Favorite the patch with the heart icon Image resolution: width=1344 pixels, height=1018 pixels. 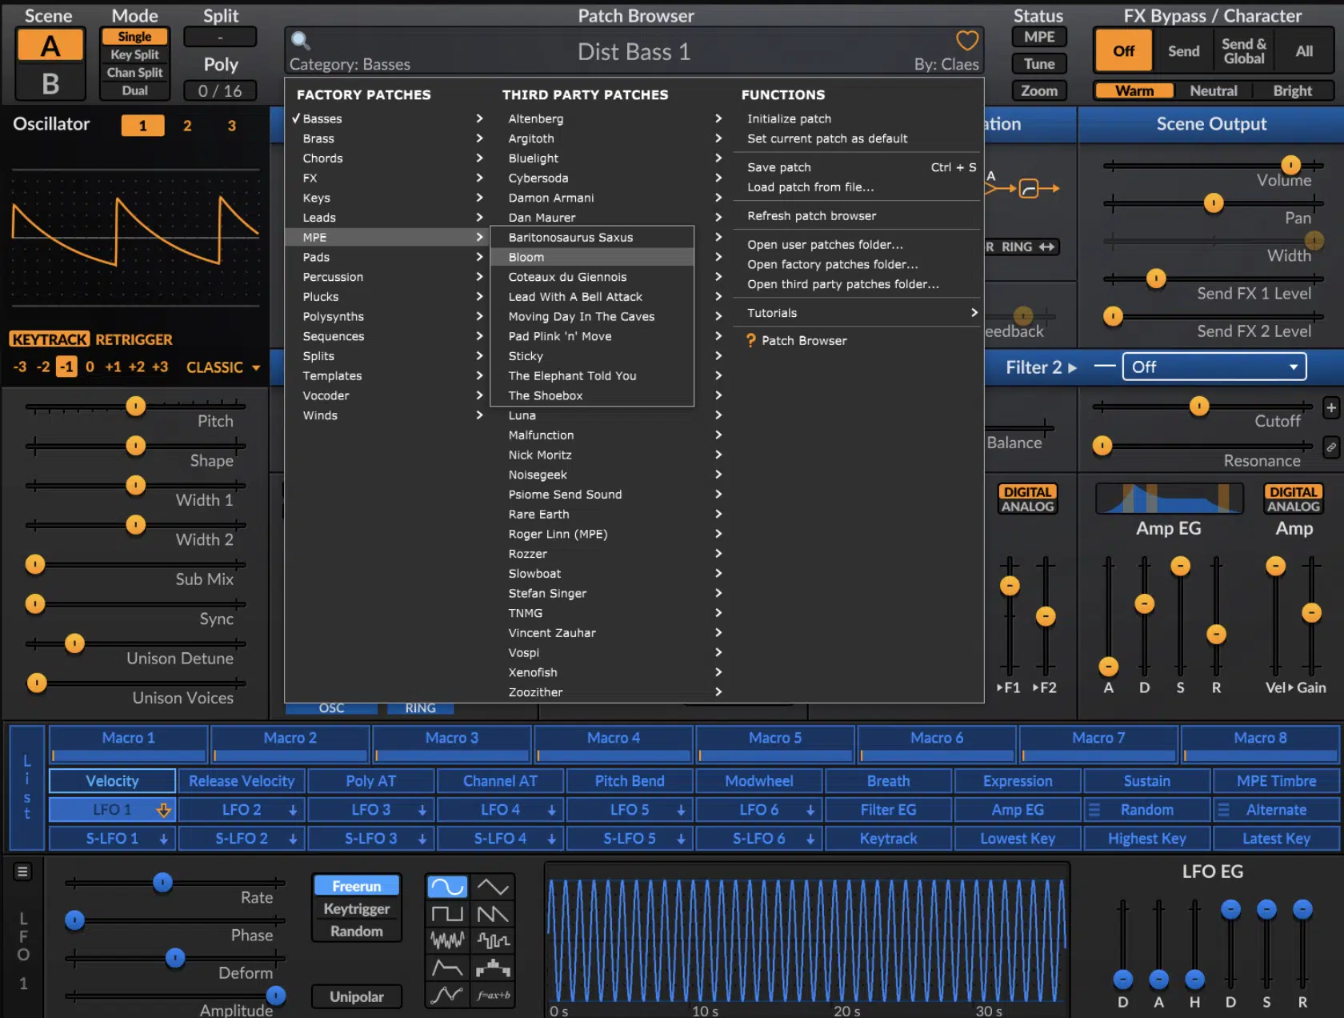click(x=967, y=40)
